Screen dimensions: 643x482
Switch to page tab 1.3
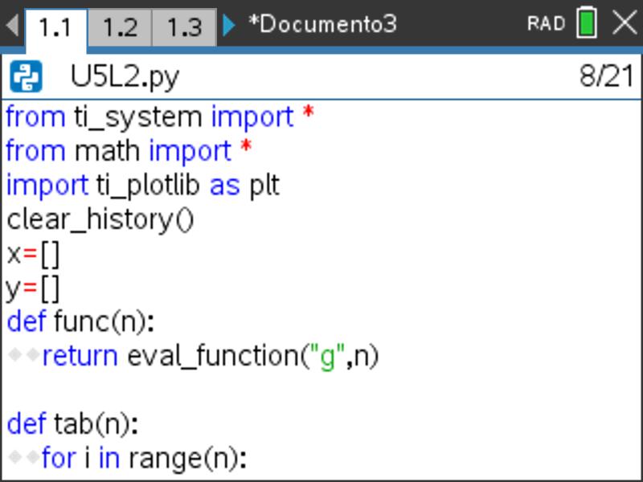point(184,27)
